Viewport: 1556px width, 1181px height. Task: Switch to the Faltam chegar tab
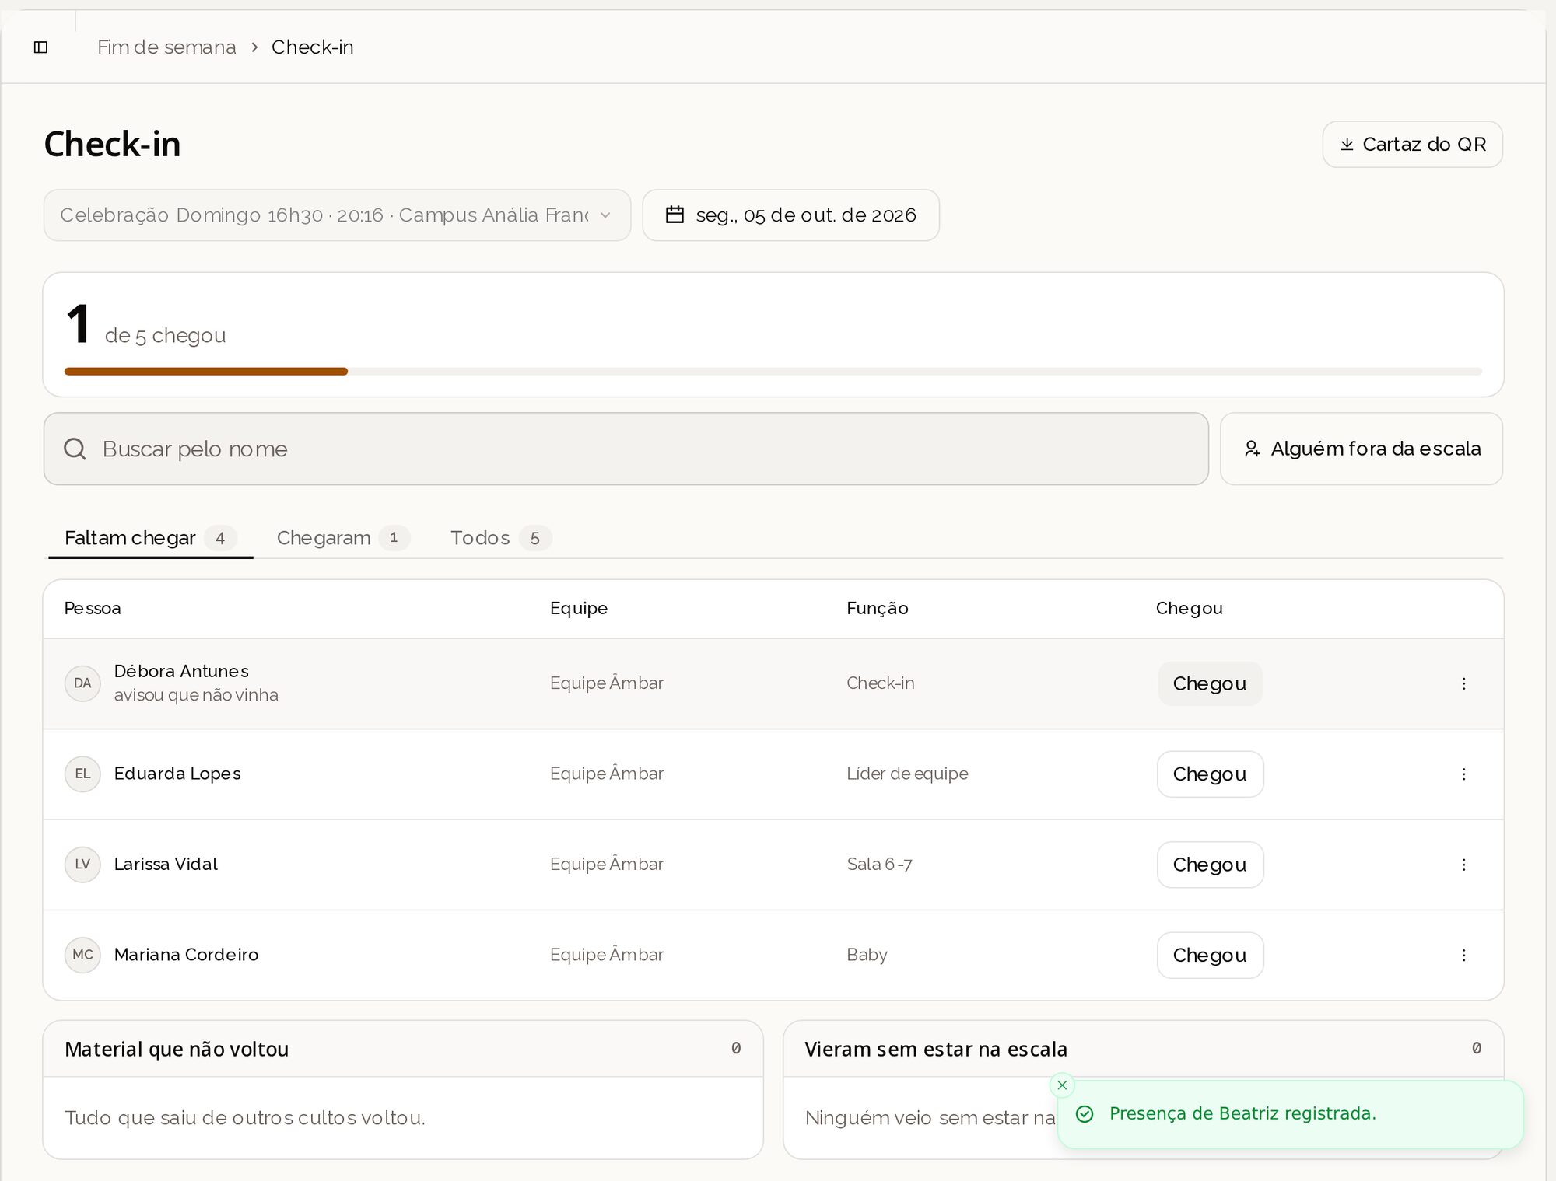pyautogui.click(x=151, y=538)
